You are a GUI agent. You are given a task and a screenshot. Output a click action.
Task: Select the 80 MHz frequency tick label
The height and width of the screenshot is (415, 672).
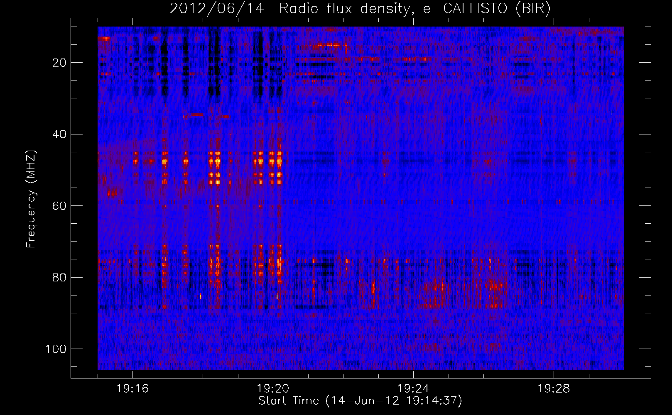pos(60,278)
